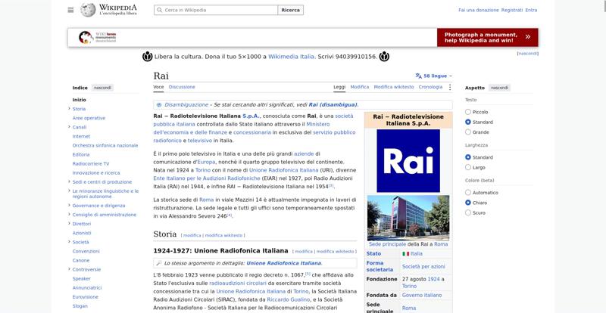606x313 pixels.
Task: Open the hamburger main menu
Action: [70, 10]
